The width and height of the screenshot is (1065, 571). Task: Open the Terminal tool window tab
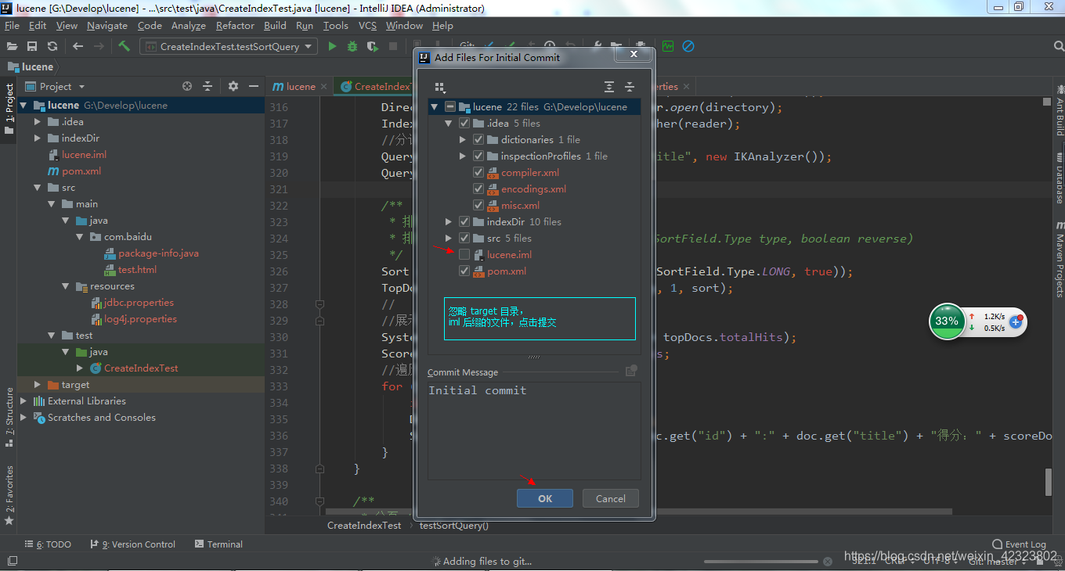point(219,544)
